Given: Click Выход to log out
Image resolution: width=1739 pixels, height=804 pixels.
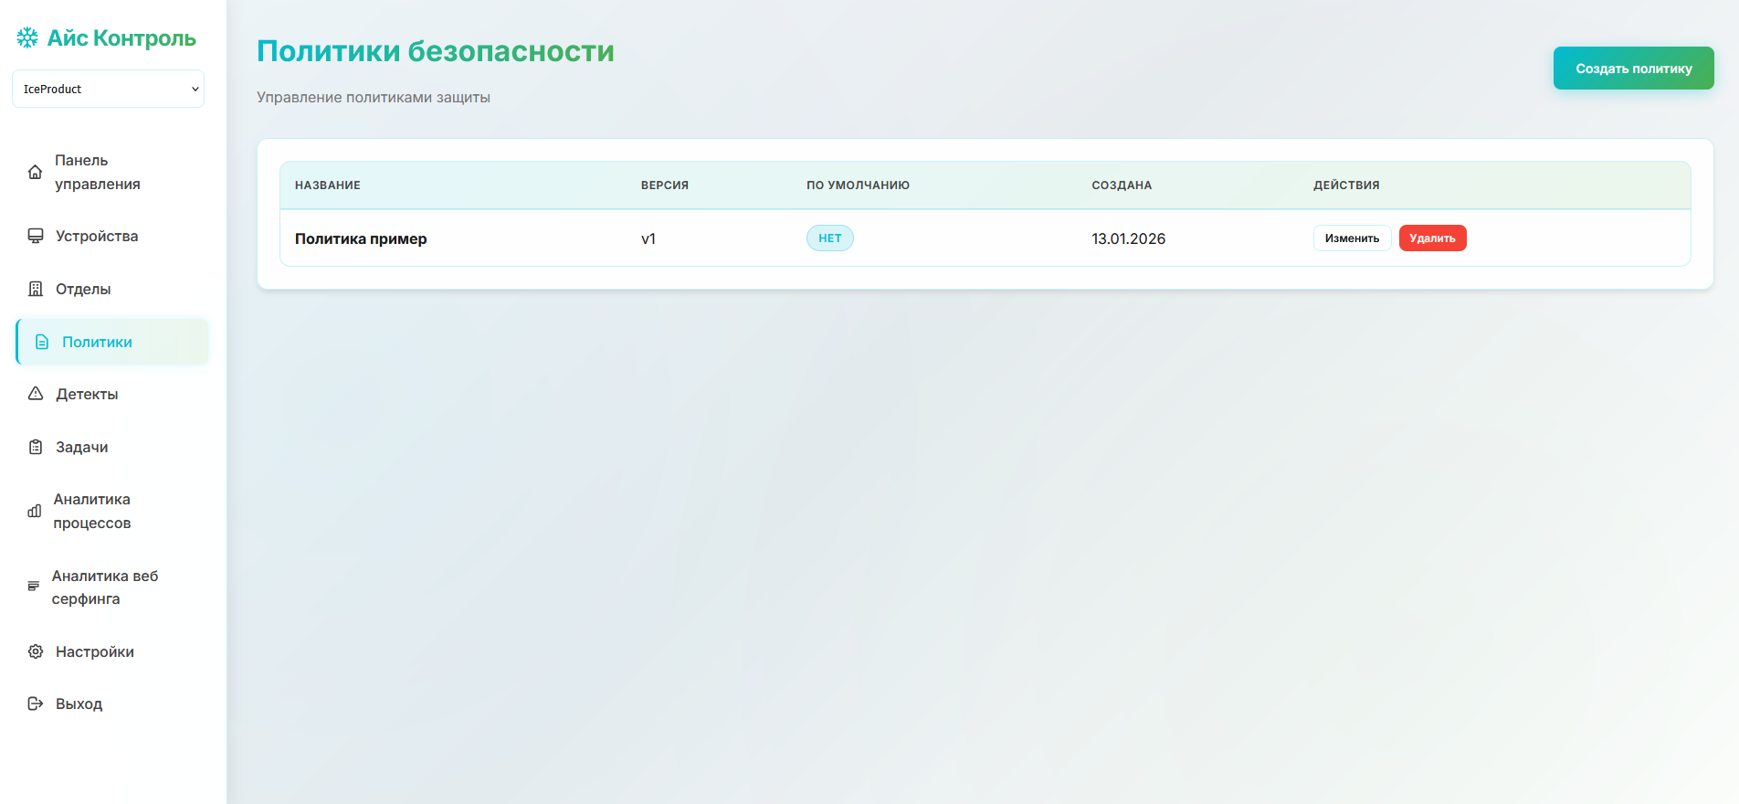Looking at the screenshot, I should click(x=112, y=703).
